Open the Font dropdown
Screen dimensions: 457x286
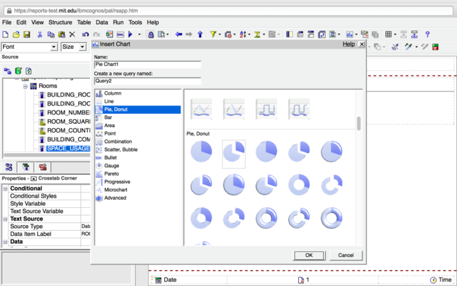coord(54,47)
